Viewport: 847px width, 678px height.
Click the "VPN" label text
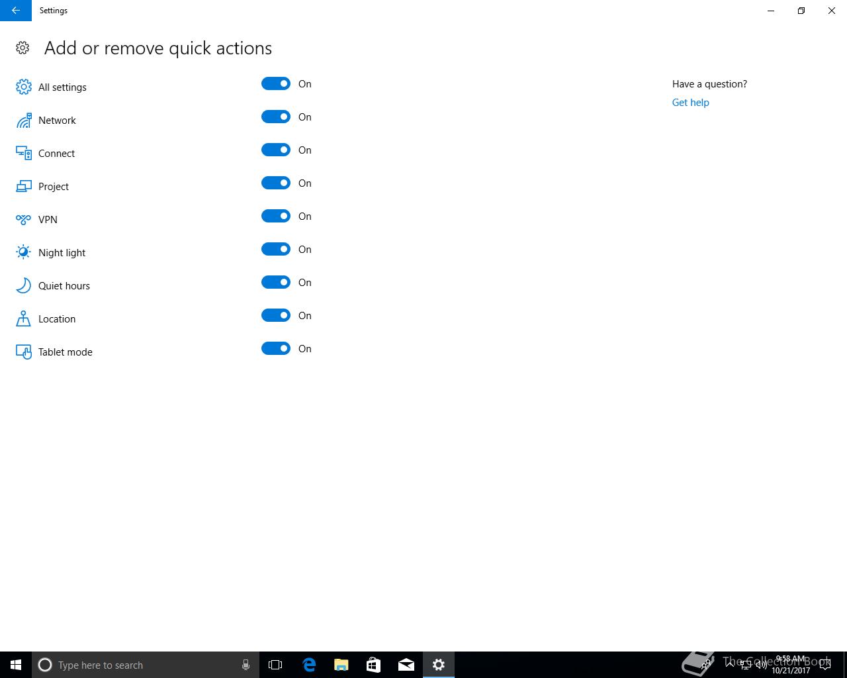tap(48, 220)
